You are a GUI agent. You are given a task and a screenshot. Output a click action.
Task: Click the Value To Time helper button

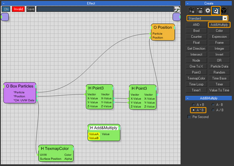tap(219, 90)
